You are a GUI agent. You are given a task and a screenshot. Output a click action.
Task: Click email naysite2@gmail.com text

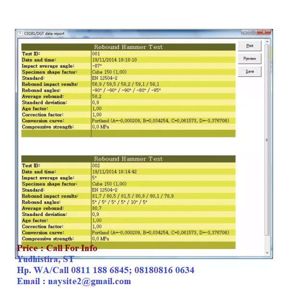point(89,281)
